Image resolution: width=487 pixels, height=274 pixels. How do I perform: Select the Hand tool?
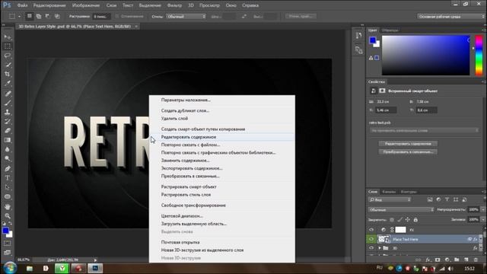8,206
